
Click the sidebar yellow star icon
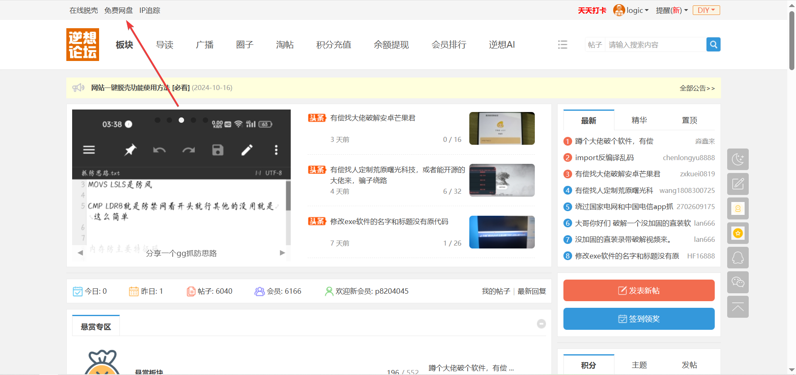click(738, 233)
